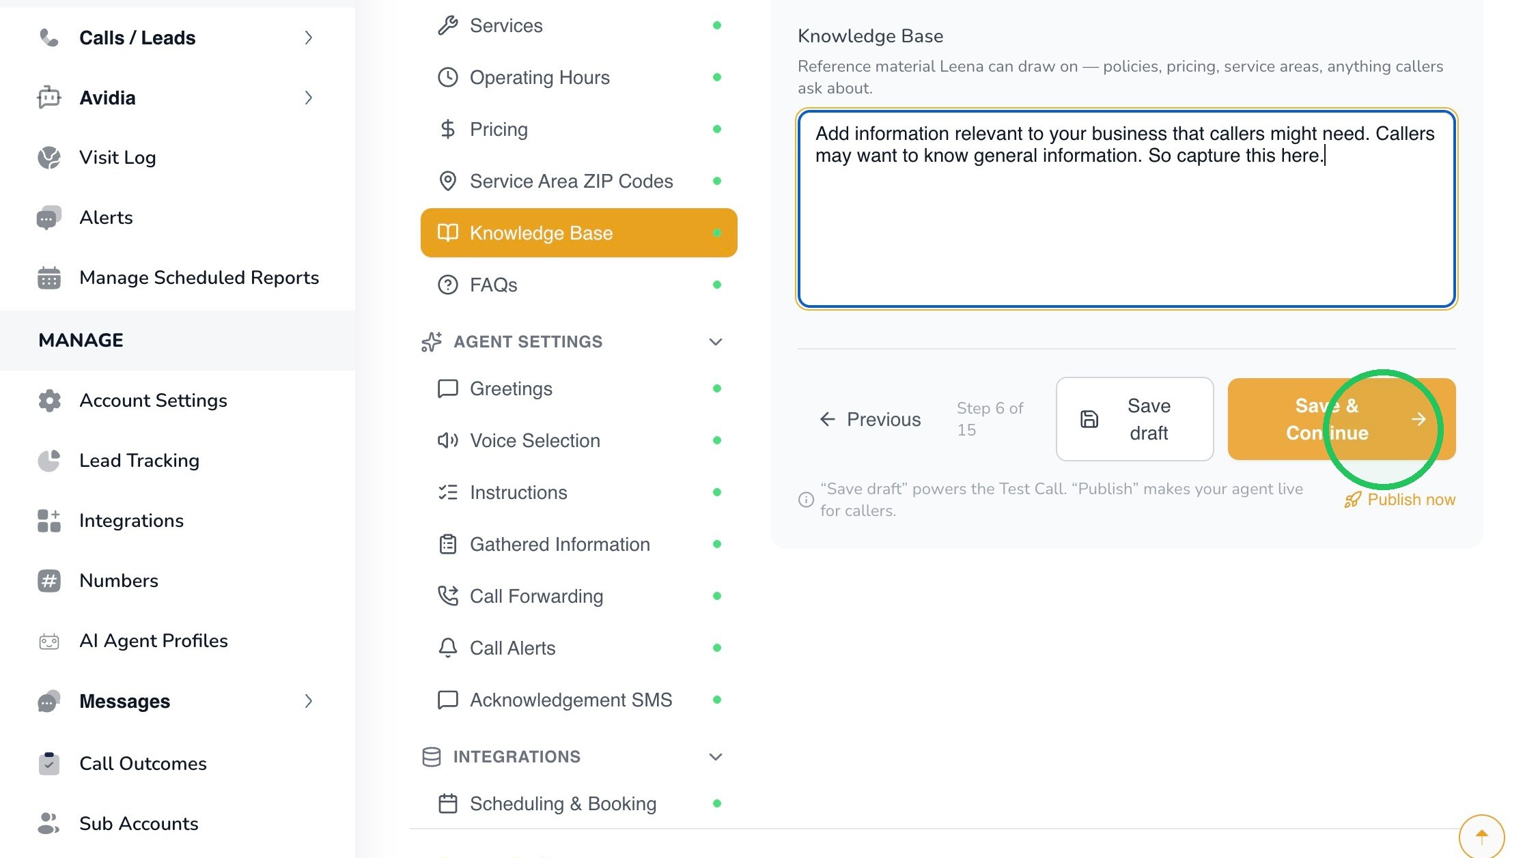This screenshot has height=858, width=1538.
Task: Open the Calls / Leads phone icon
Action: pos(48,38)
